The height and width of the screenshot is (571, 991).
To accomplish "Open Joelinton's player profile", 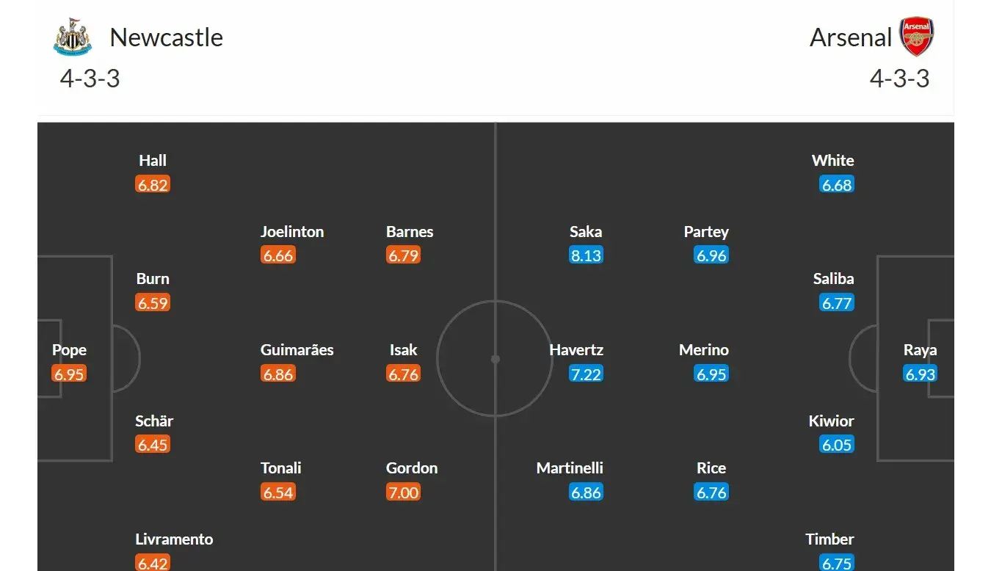I will click(292, 232).
